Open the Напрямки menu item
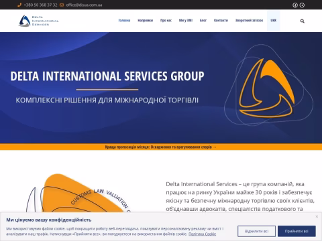The height and width of the screenshot is (241, 322). pyautogui.click(x=146, y=20)
